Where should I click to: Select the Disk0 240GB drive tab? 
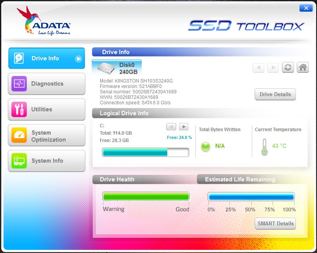(117, 68)
